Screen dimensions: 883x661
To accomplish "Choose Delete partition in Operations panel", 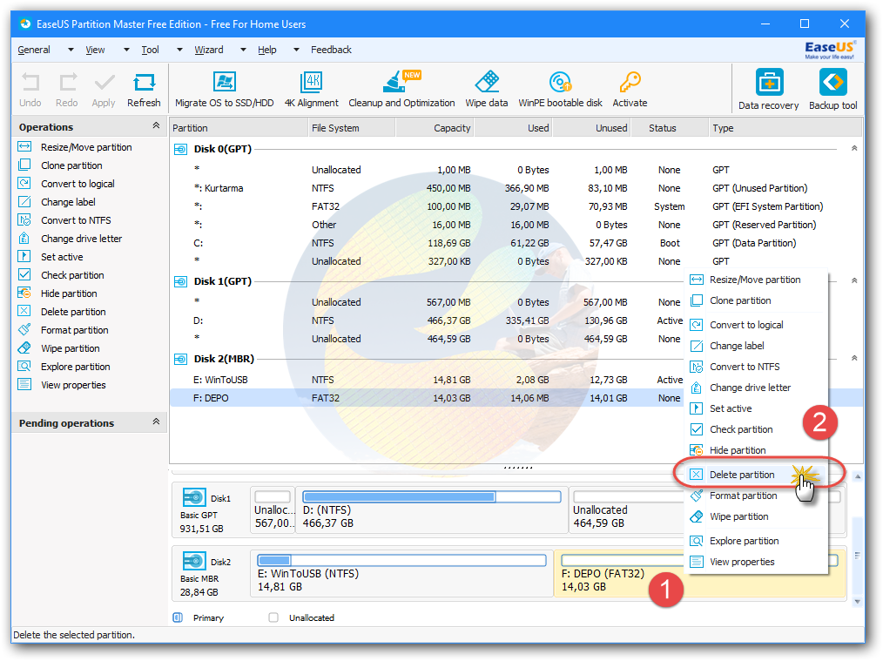I will pos(73,312).
